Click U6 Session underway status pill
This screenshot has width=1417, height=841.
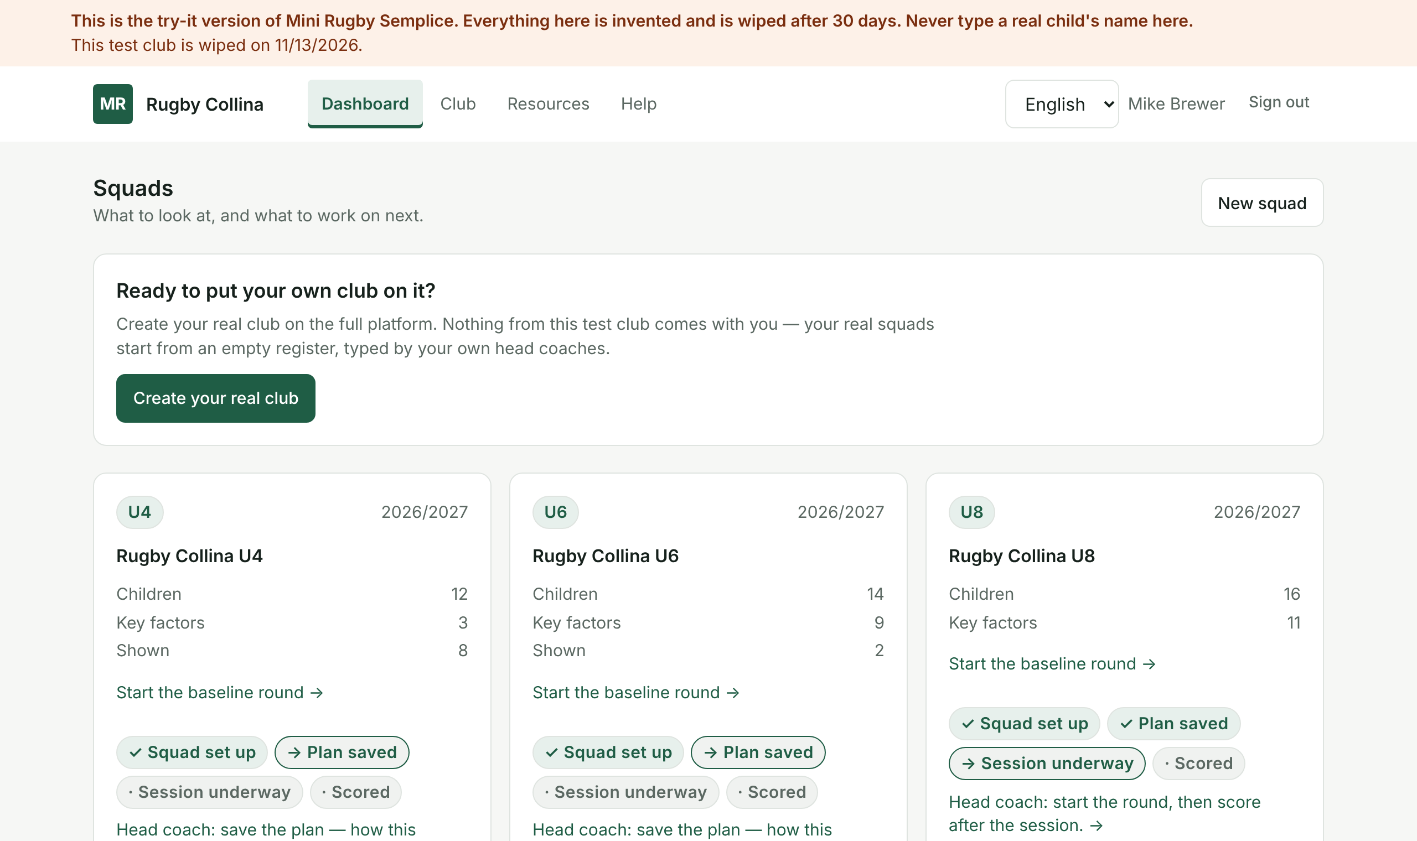click(x=625, y=792)
